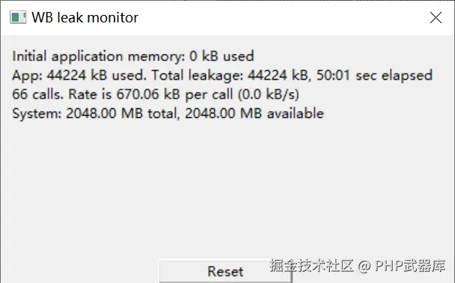Click the '50:01 sec elapsed' text
Image resolution: width=455 pixels, height=283 pixels.
tap(374, 75)
